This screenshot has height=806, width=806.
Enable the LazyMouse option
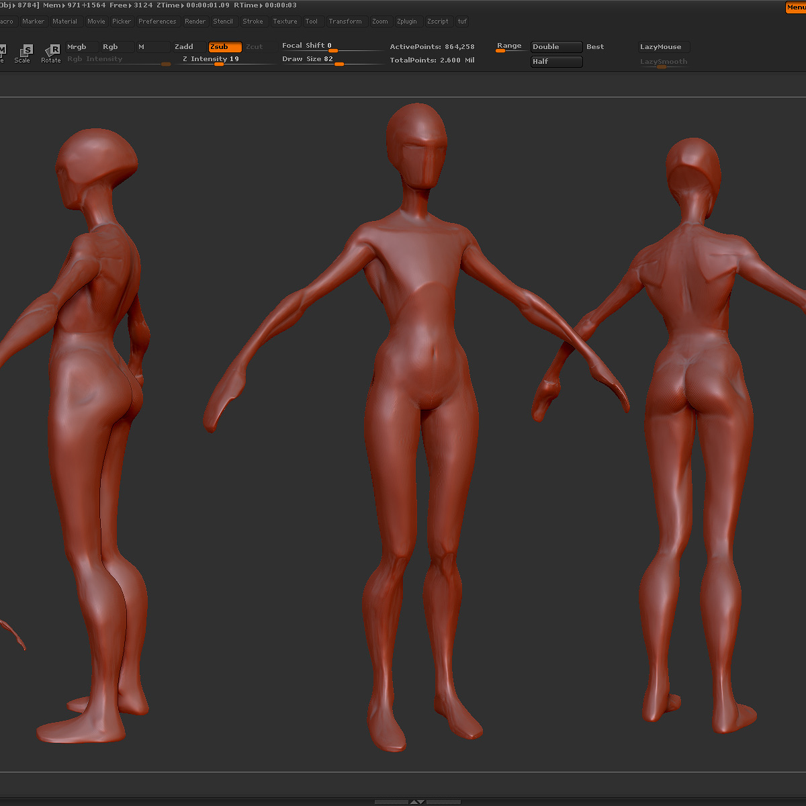click(662, 47)
